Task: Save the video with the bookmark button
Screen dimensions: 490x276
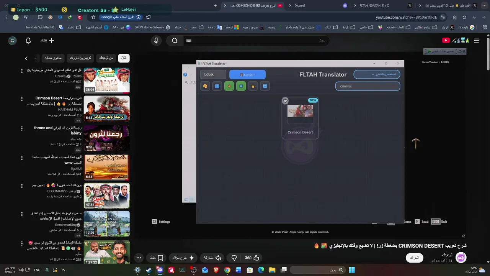Action: [x=157, y=258]
